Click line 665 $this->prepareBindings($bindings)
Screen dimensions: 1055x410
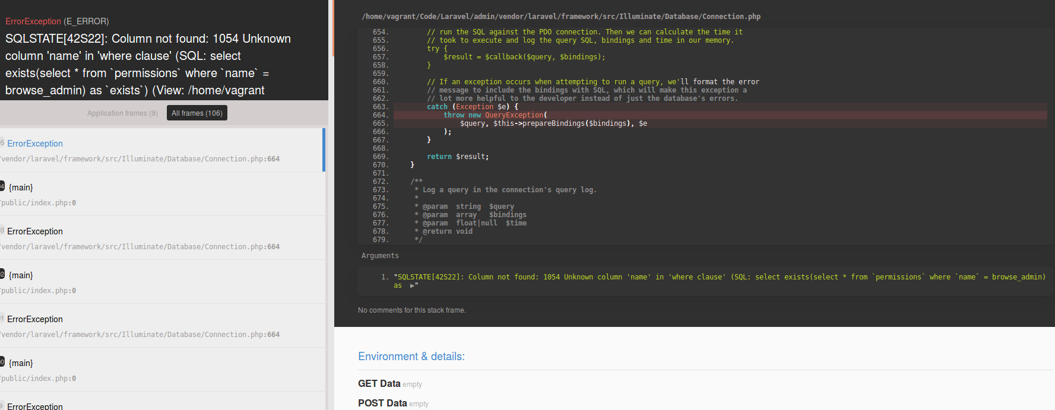[553, 123]
